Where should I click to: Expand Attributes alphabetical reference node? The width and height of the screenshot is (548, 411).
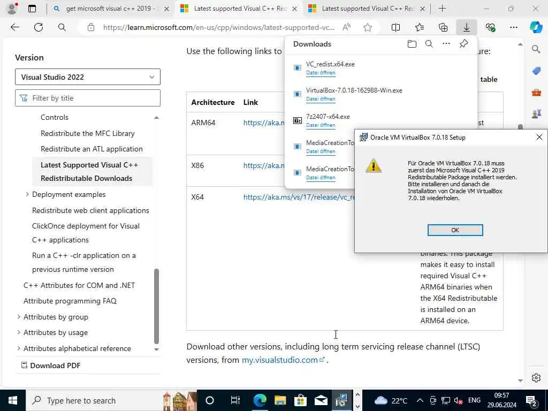click(x=19, y=348)
